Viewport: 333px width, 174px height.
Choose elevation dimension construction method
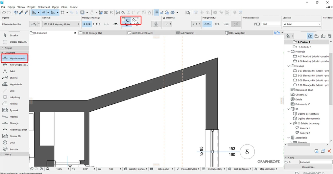click(116, 24)
